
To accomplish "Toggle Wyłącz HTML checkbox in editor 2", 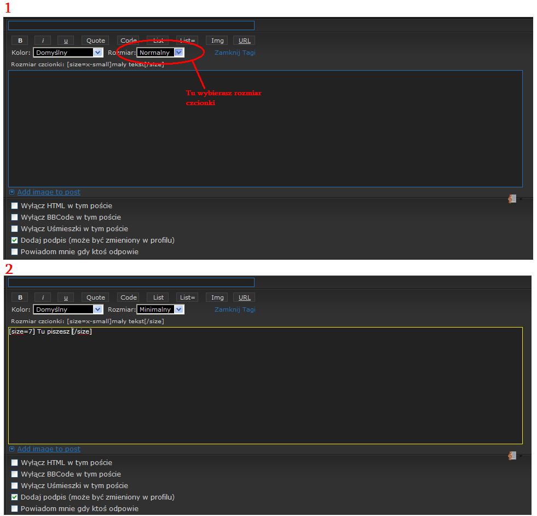I will coord(14,462).
